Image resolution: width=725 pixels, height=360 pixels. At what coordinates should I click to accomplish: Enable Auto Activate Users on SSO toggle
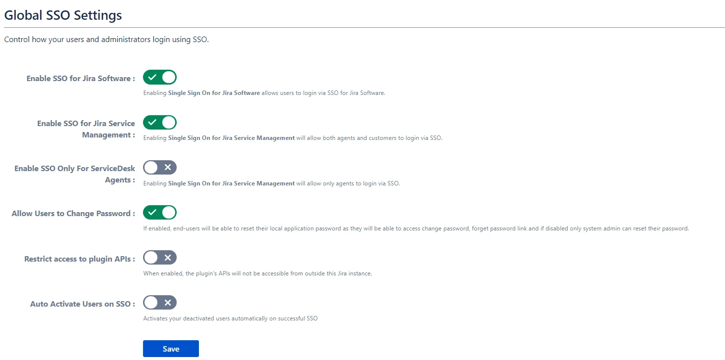point(160,303)
